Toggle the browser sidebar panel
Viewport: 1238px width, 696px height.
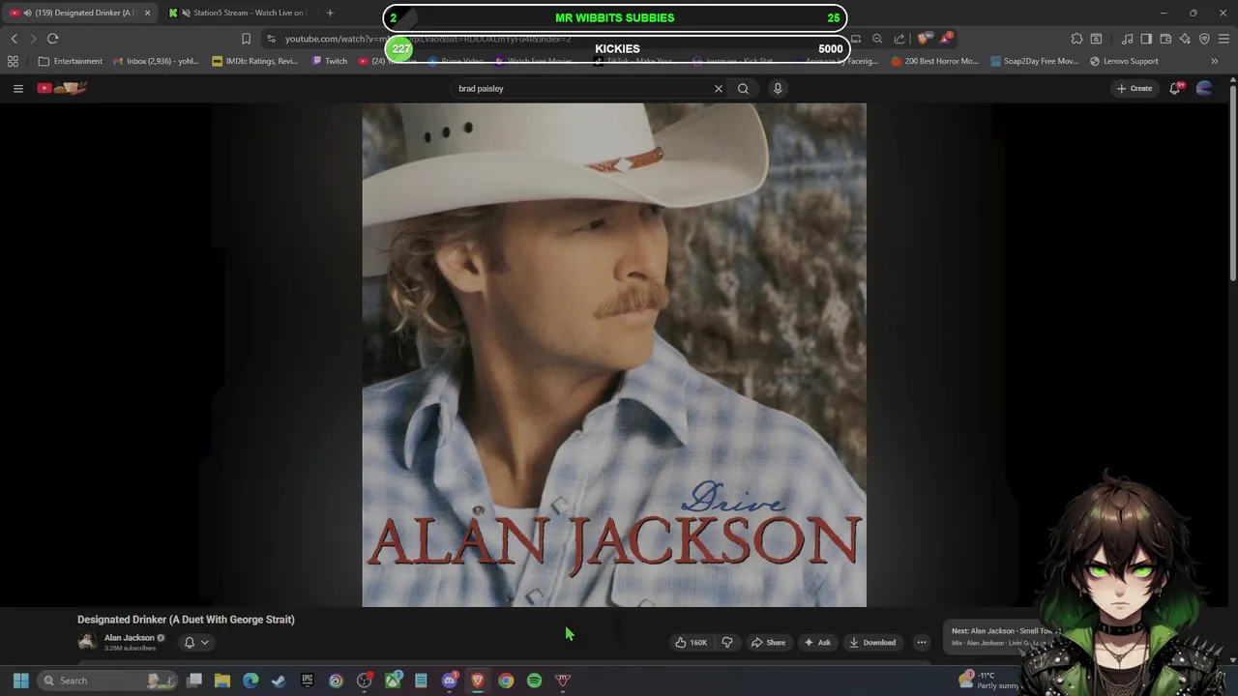[x=1146, y=39]
